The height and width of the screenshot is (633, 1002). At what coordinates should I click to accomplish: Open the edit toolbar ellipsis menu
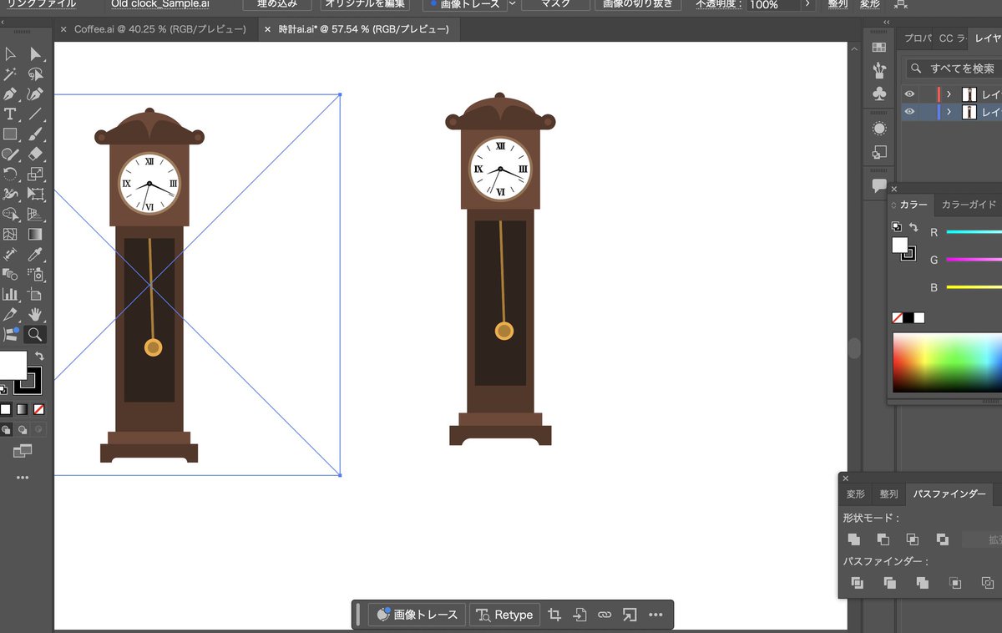click(23, 478)
